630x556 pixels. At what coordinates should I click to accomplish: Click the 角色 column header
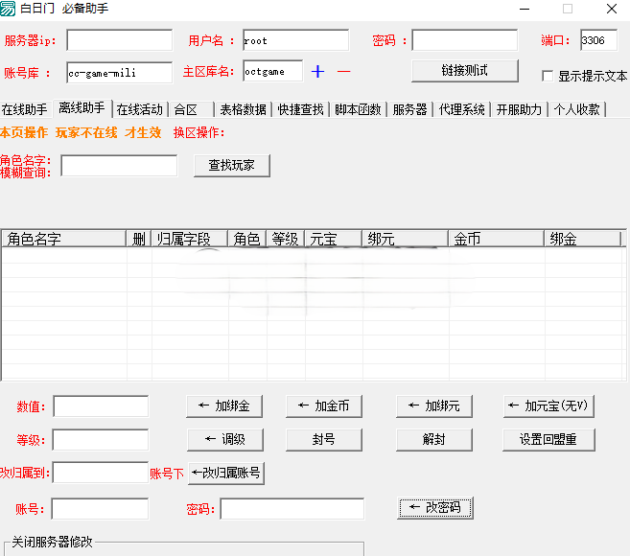(x=247, y=239)
